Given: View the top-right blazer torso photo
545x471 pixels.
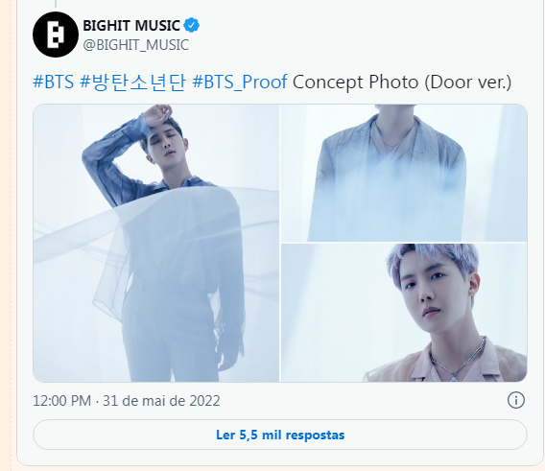Looking at the screenshot, I should tap(404, 173).
